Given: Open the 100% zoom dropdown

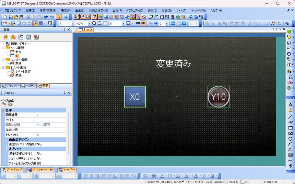Looking at the screenshot, I should [89, 23].
